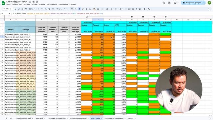Click the font size field
213x120 pixels.
(x=72, y=9)
